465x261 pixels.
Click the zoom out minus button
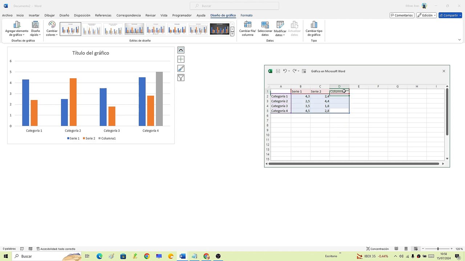point(423,249)
